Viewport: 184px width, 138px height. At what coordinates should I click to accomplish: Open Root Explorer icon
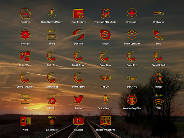click(79, 13)
